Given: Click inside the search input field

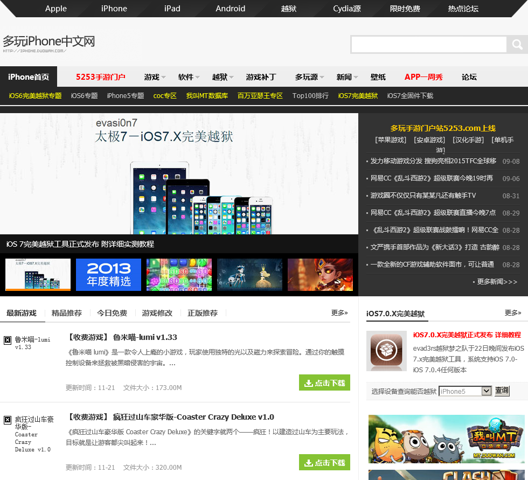Looking at the screenshot, I should (x=429, y=44).
